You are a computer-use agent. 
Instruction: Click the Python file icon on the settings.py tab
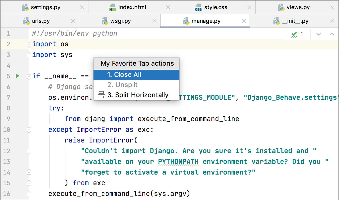pos(25,7)
